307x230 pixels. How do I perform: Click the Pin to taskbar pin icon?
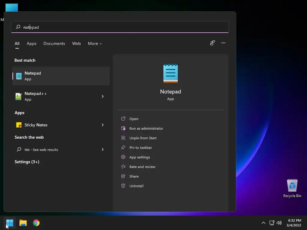coord(123,147)
